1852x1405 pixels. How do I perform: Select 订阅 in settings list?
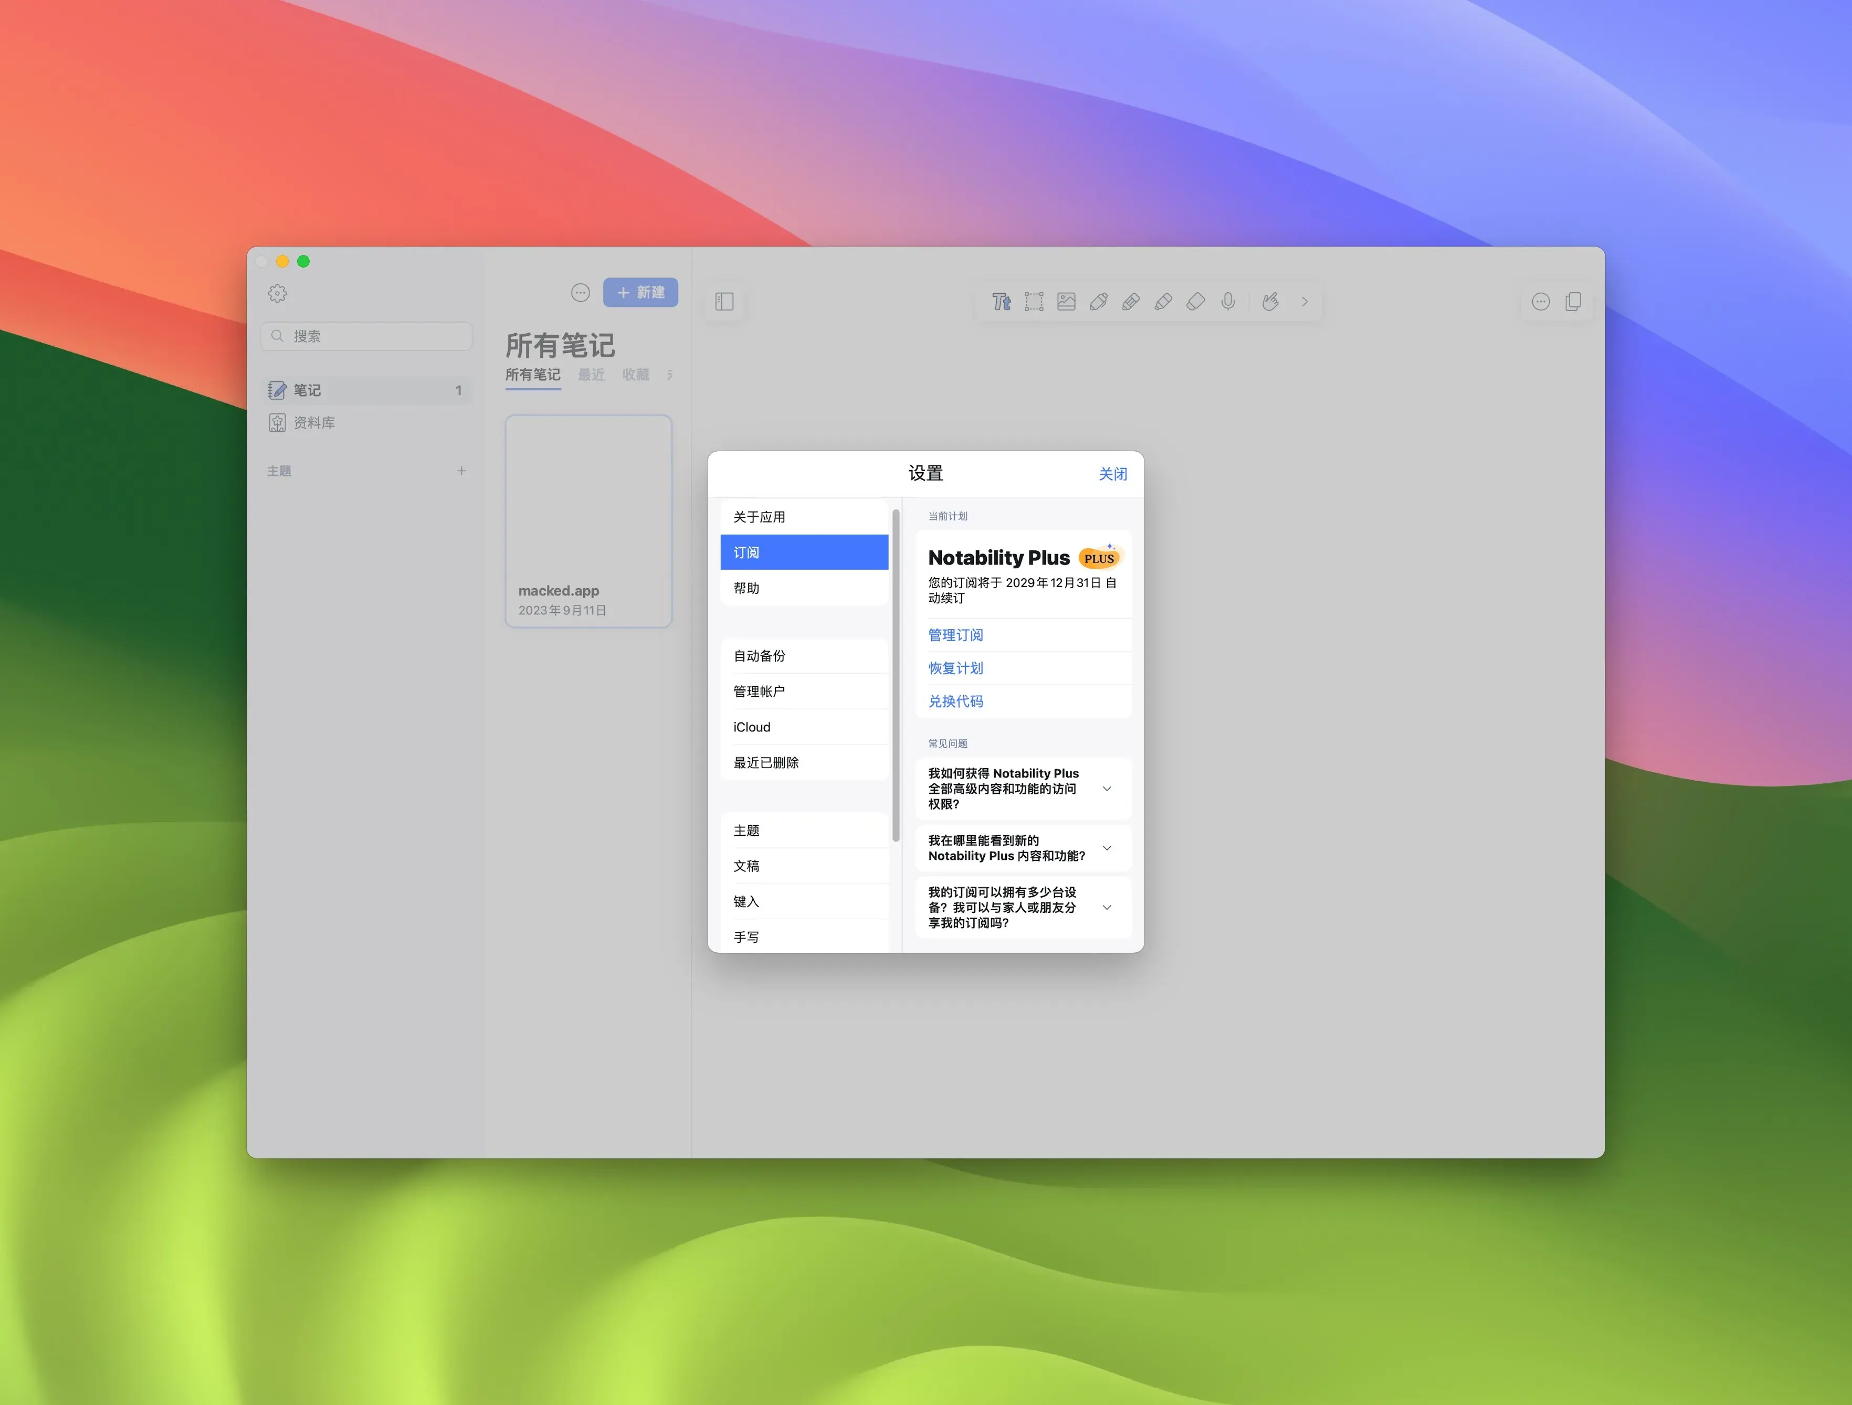point(804,552)
